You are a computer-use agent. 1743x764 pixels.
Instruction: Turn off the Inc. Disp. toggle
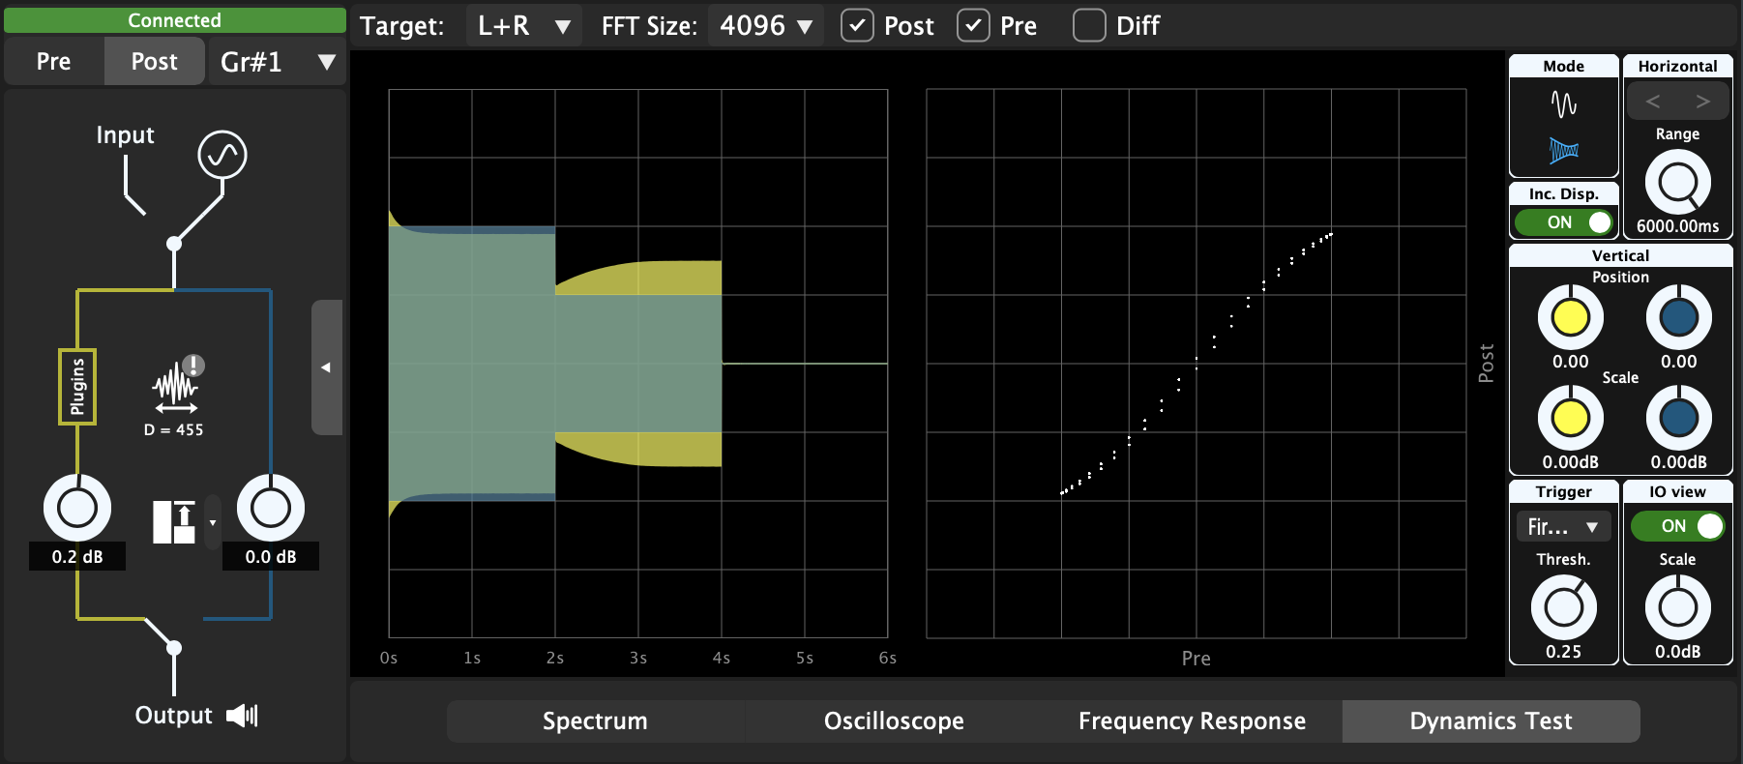point(1564,222)
